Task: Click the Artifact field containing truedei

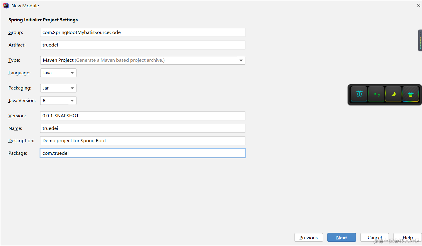Action: pos(143,45)
